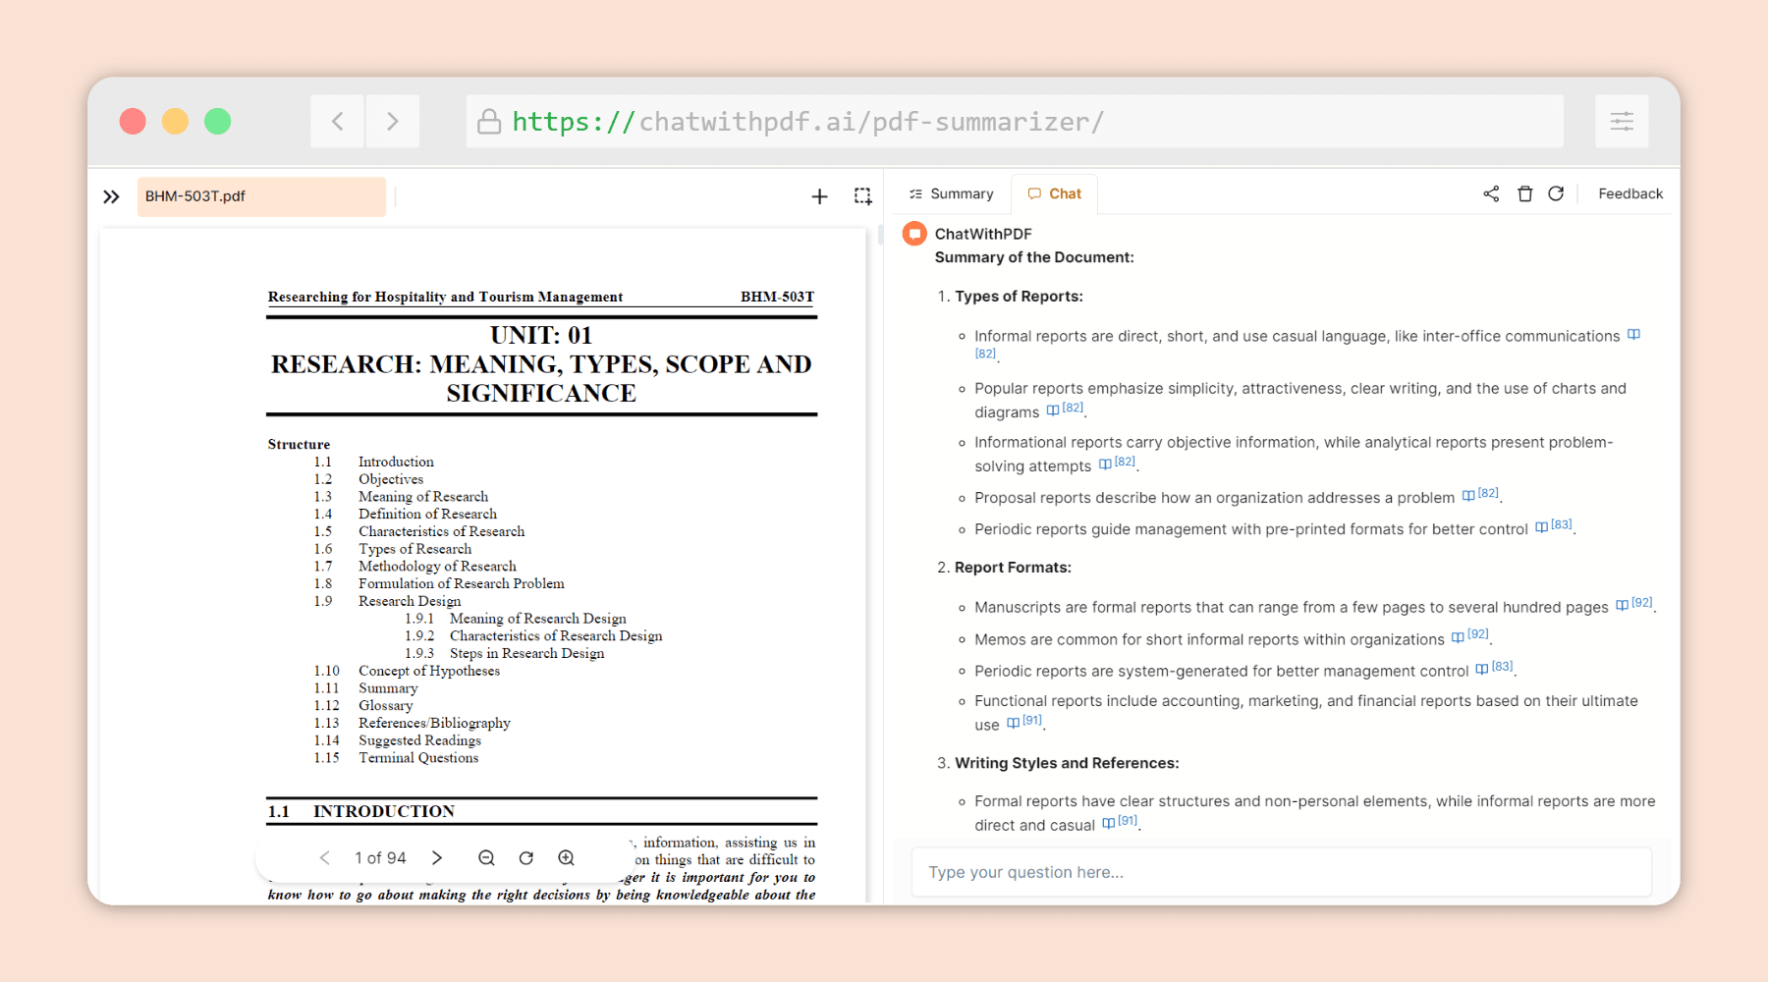1768x982 pixels.
Task: Zoom out of the PDF page
Action: click(x=486, y=857)
